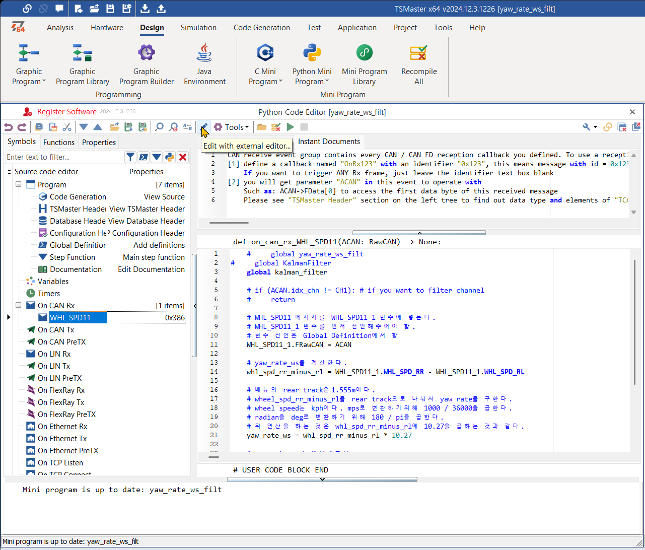Switch to the Functions tab
645x550 pixels.
59,142
